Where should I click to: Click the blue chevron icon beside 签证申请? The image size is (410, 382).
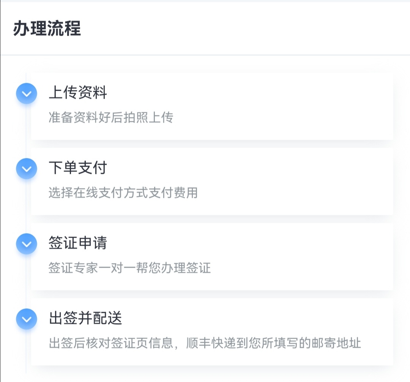click(27, 244)
